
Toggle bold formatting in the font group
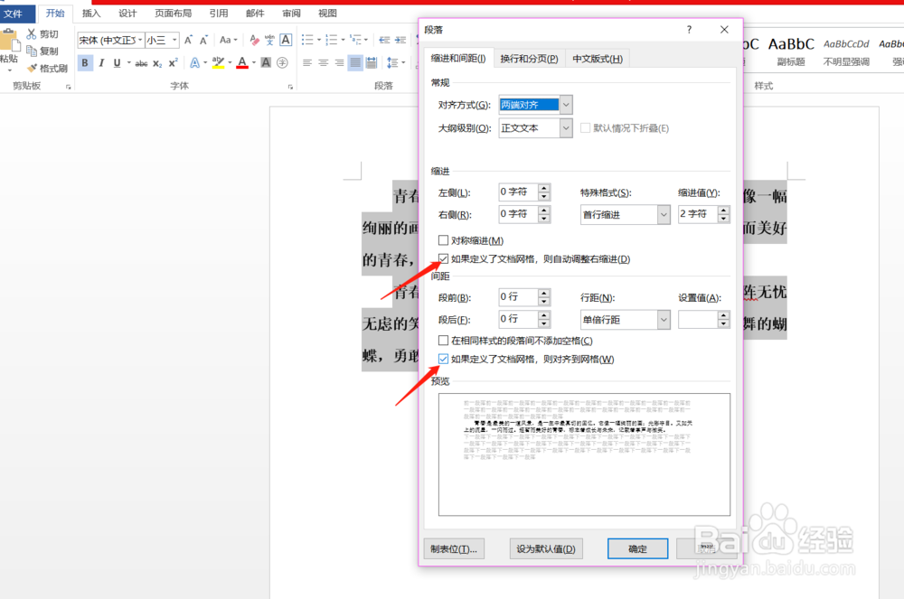tap(86, 62)
